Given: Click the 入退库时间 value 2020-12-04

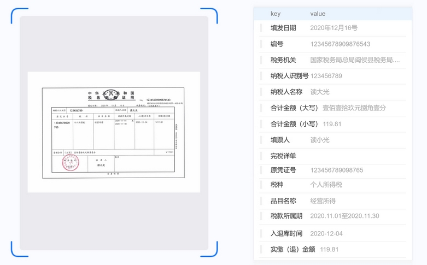Looking at the screenshot, I should point(326,233).
